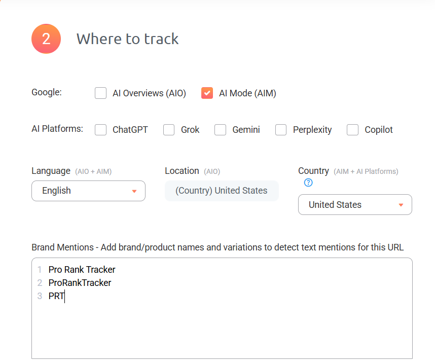Uncheck the AI Mode (AIM) checkbox

pos(207,93)
